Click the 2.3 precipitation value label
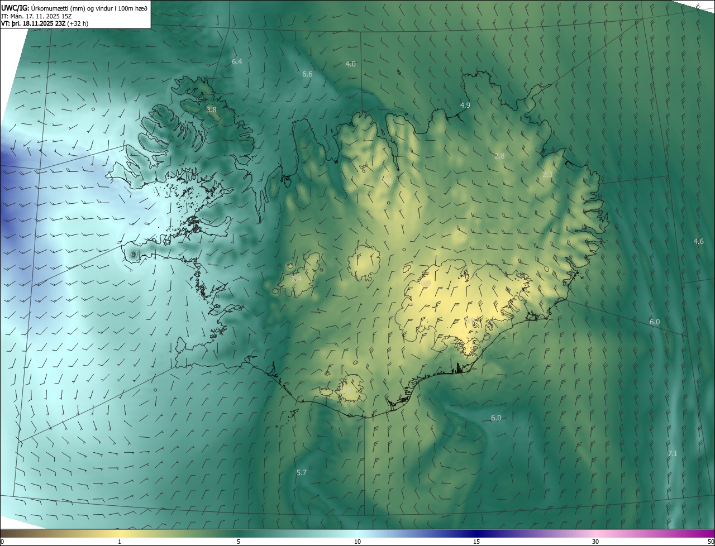The width and height of the screenshot is (715, 546). (x=547, y=175)
